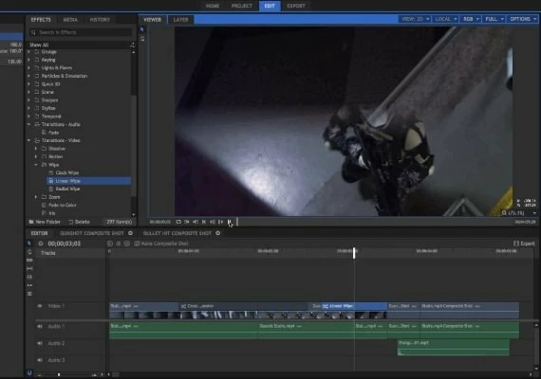The width and height of the screenshot is (541, 379).
Task: Switch to the Export screen tab
Action: click(x=296, y=6)
